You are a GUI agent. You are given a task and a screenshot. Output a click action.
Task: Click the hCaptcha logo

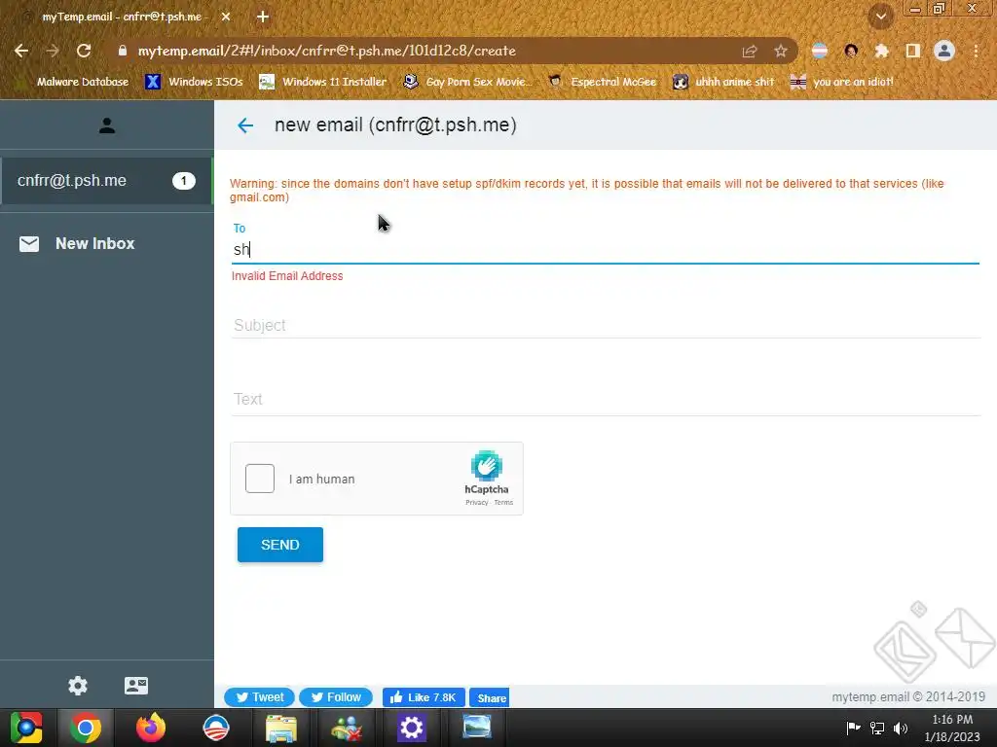487,466
